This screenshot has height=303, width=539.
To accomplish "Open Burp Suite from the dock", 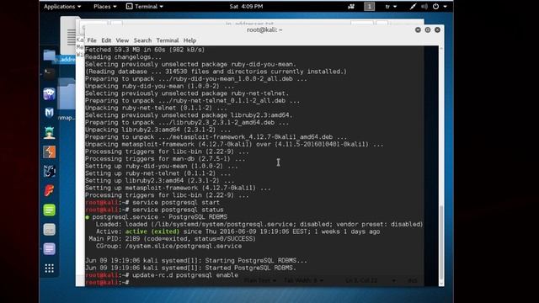I will [49, 151].
